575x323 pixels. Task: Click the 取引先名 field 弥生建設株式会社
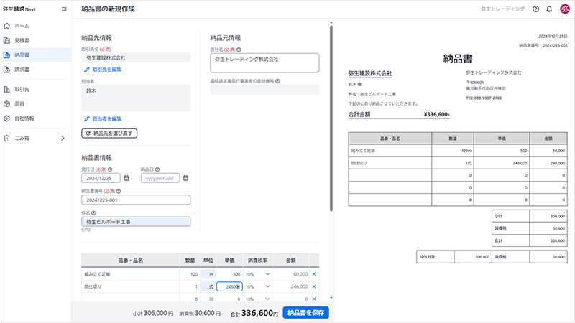point(136,57)
